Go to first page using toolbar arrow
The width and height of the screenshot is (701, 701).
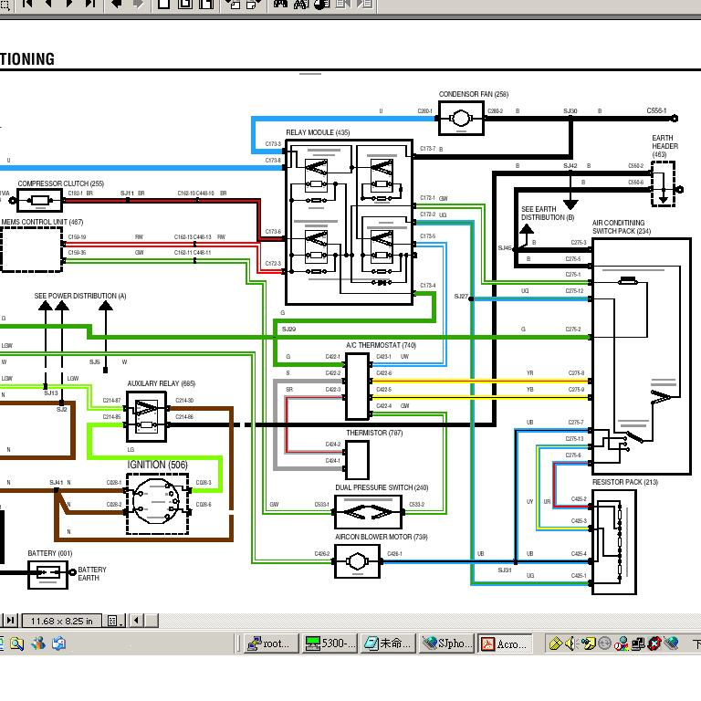tap(27, 4)
